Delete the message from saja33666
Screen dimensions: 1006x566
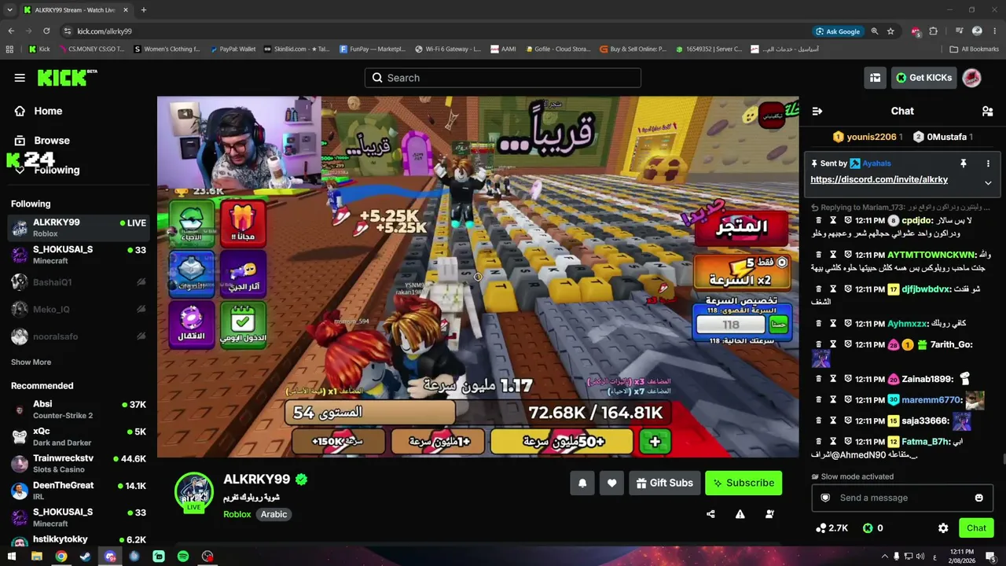pyautogui.click(x=818, y=421)
